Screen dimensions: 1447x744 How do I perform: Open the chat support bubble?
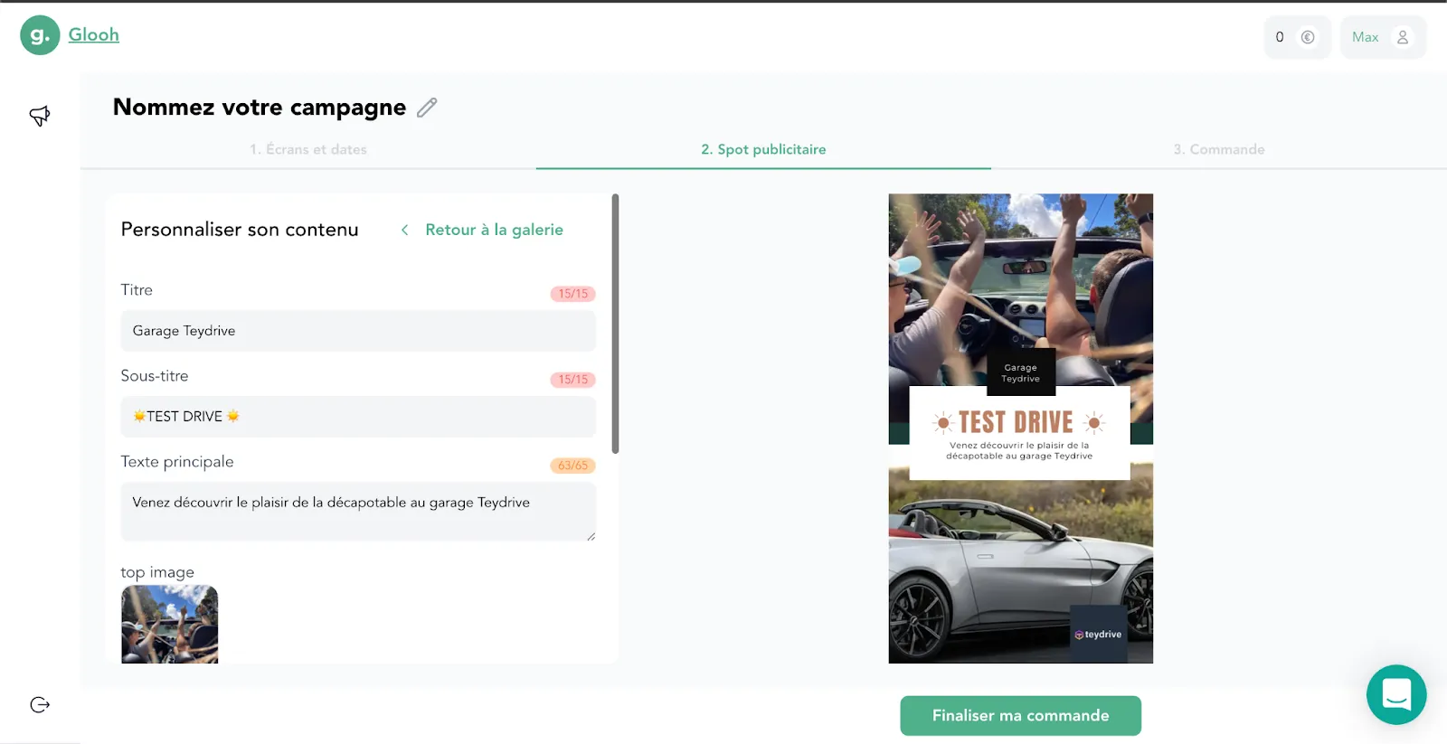[x=1396, y=694]
